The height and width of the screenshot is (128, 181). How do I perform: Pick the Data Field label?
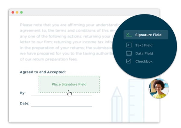coord(144,53)
